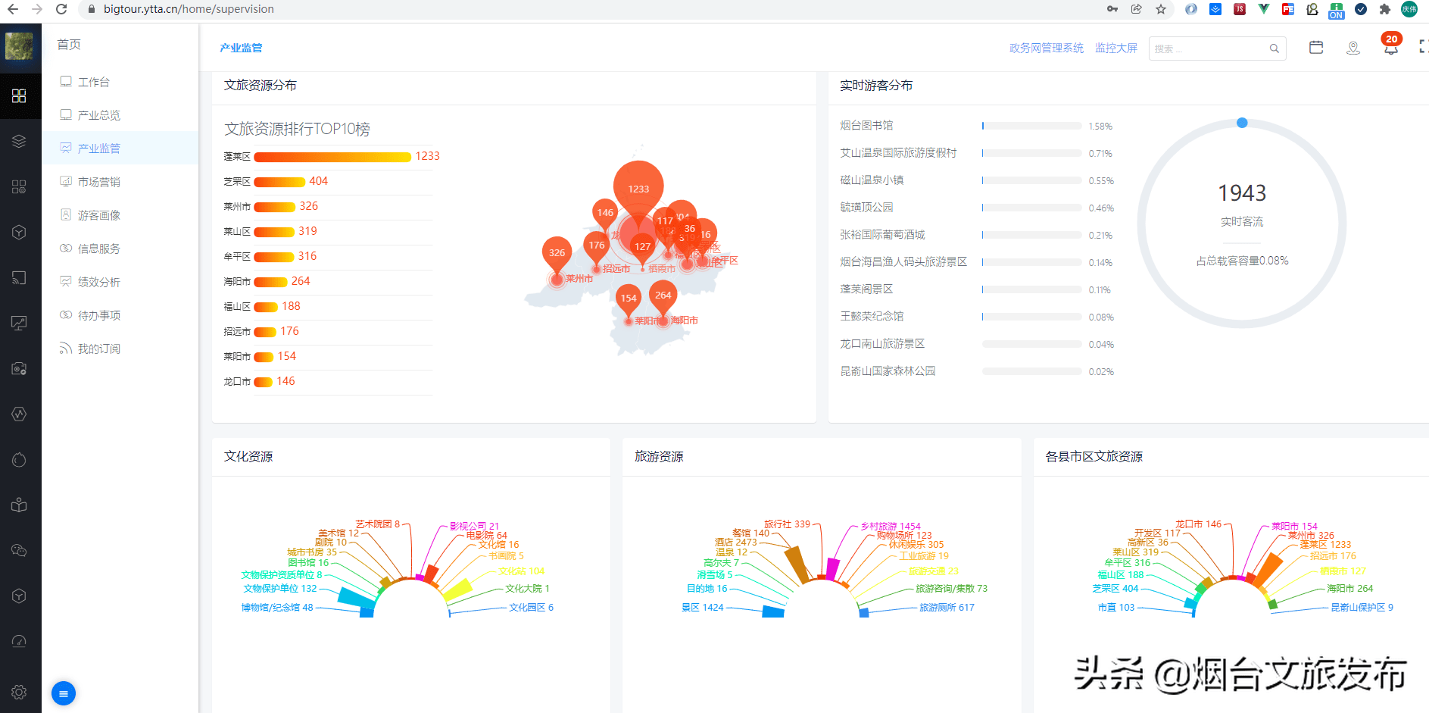Select the layers icon in the dark sidebar
Screen dimensions: 1429x713
click(20, 141)
